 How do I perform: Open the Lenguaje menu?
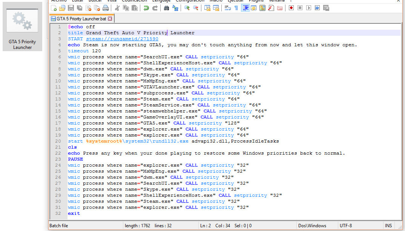[161, 1]
